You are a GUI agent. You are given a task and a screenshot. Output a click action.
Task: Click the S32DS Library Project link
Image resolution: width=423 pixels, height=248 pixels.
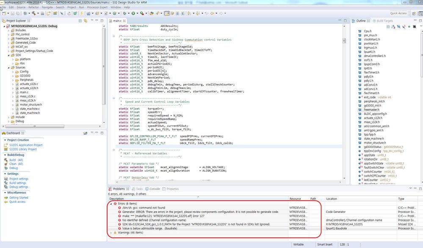pyautogui.click(x=23, y=149)
